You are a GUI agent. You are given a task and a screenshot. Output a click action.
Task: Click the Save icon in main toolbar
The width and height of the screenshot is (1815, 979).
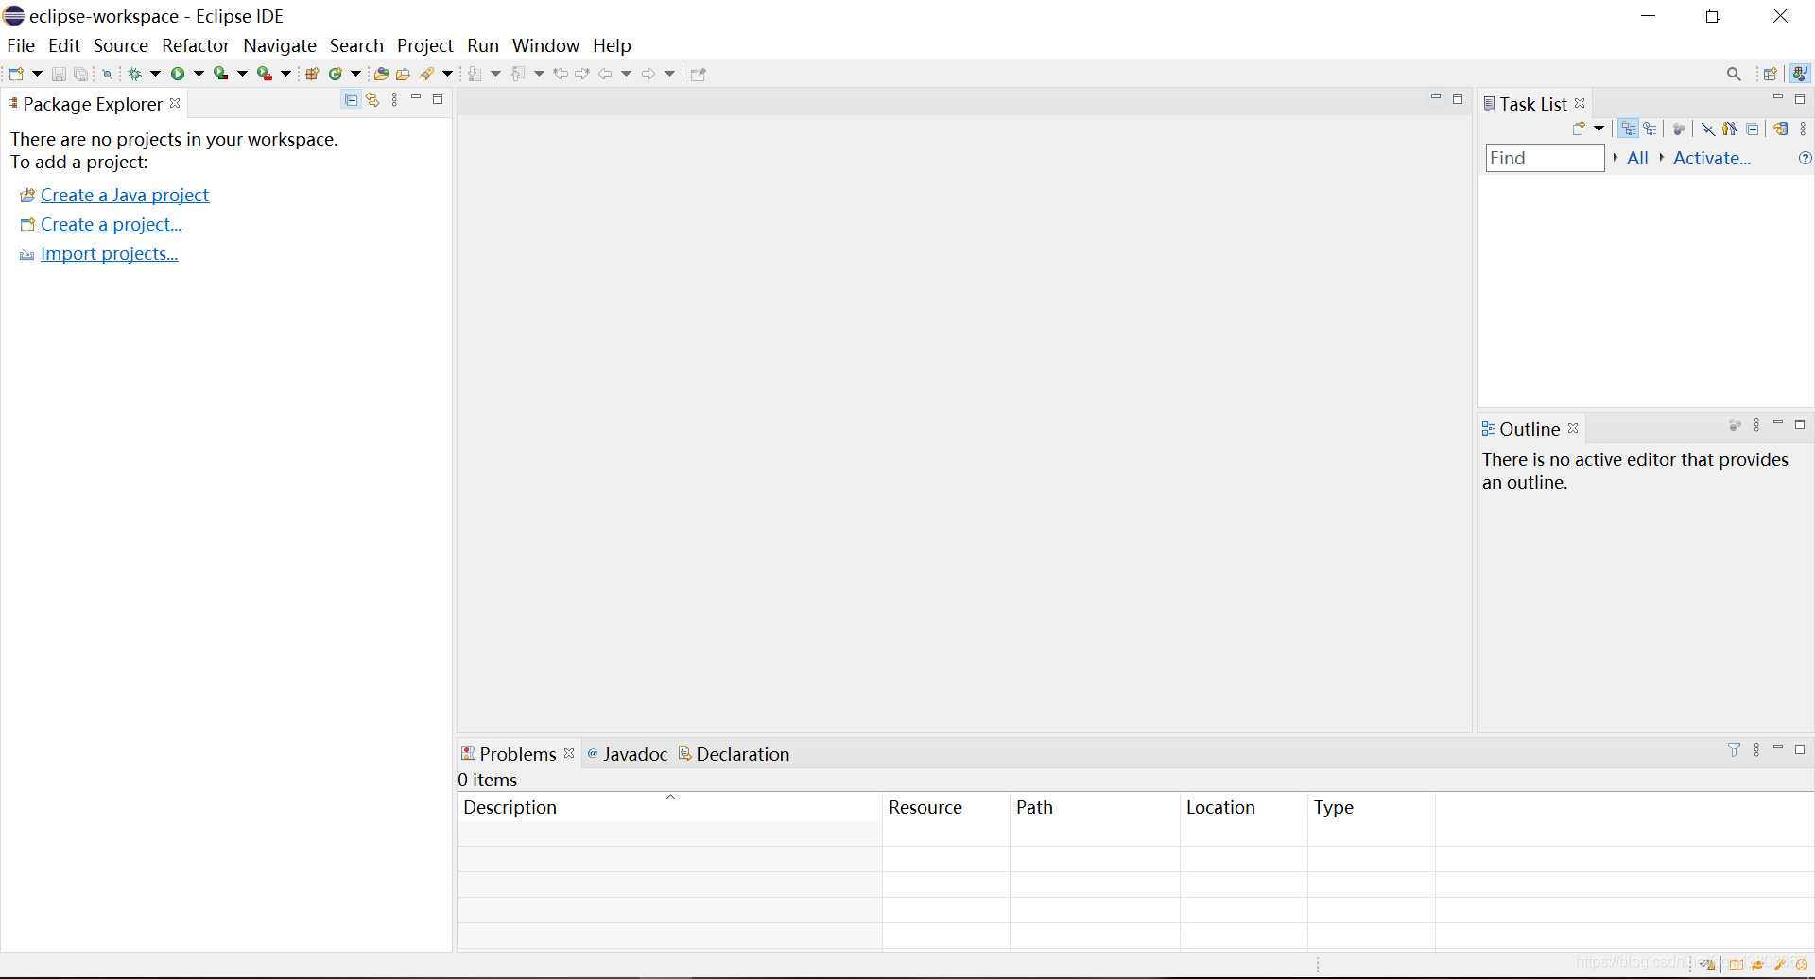pos(59,74)
